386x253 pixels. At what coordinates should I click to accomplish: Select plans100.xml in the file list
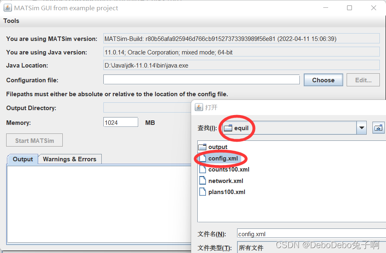coord(222,192)
